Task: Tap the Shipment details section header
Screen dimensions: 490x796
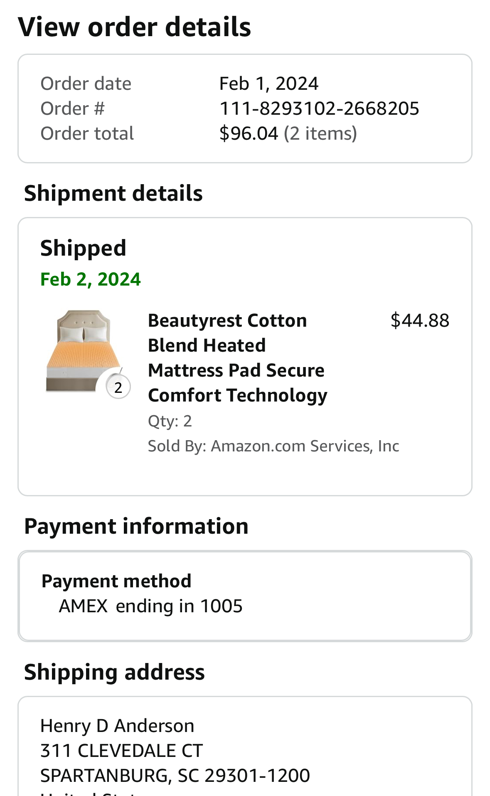Action: pos(113,194)
